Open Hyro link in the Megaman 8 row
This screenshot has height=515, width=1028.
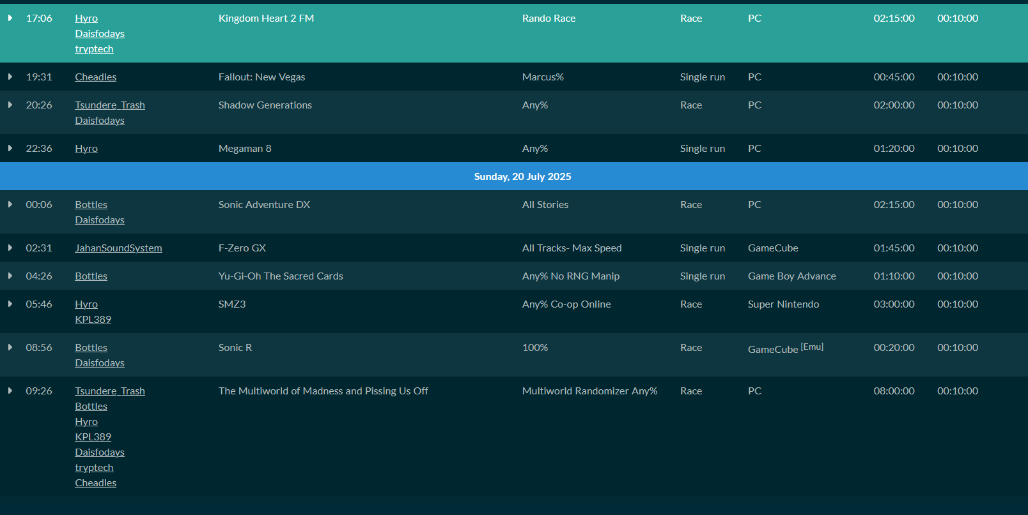(x=86, y=149)
